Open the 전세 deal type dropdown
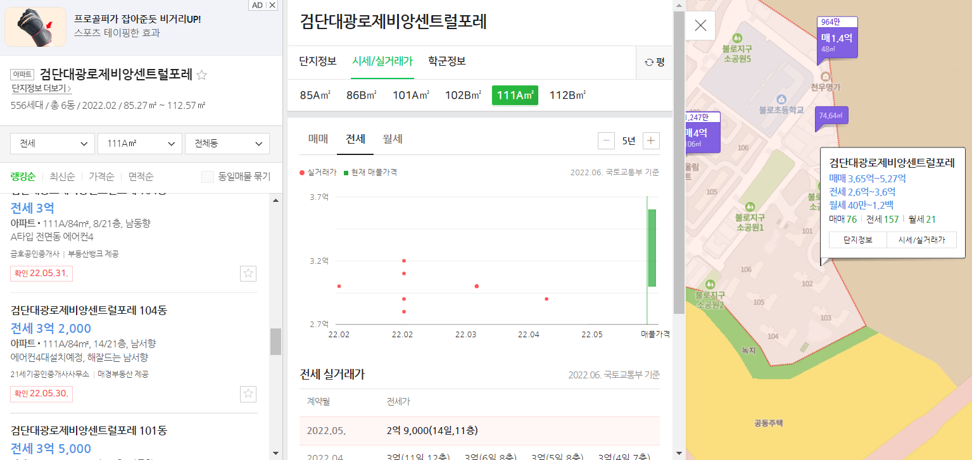Viewport: 972px width, 460px height. (x=53, y=144)
